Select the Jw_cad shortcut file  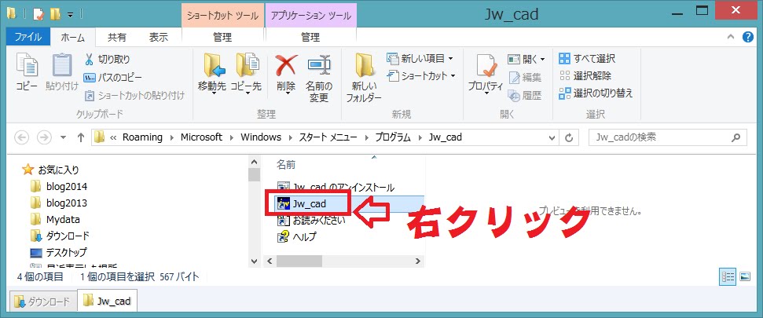[350, 203]
